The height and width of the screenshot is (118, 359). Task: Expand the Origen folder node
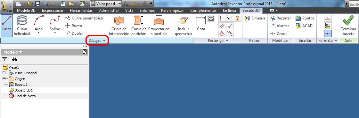tap(4, 78)
